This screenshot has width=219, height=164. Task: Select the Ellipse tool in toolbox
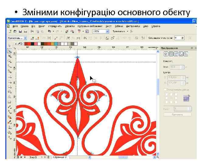[x=9, y=82]
